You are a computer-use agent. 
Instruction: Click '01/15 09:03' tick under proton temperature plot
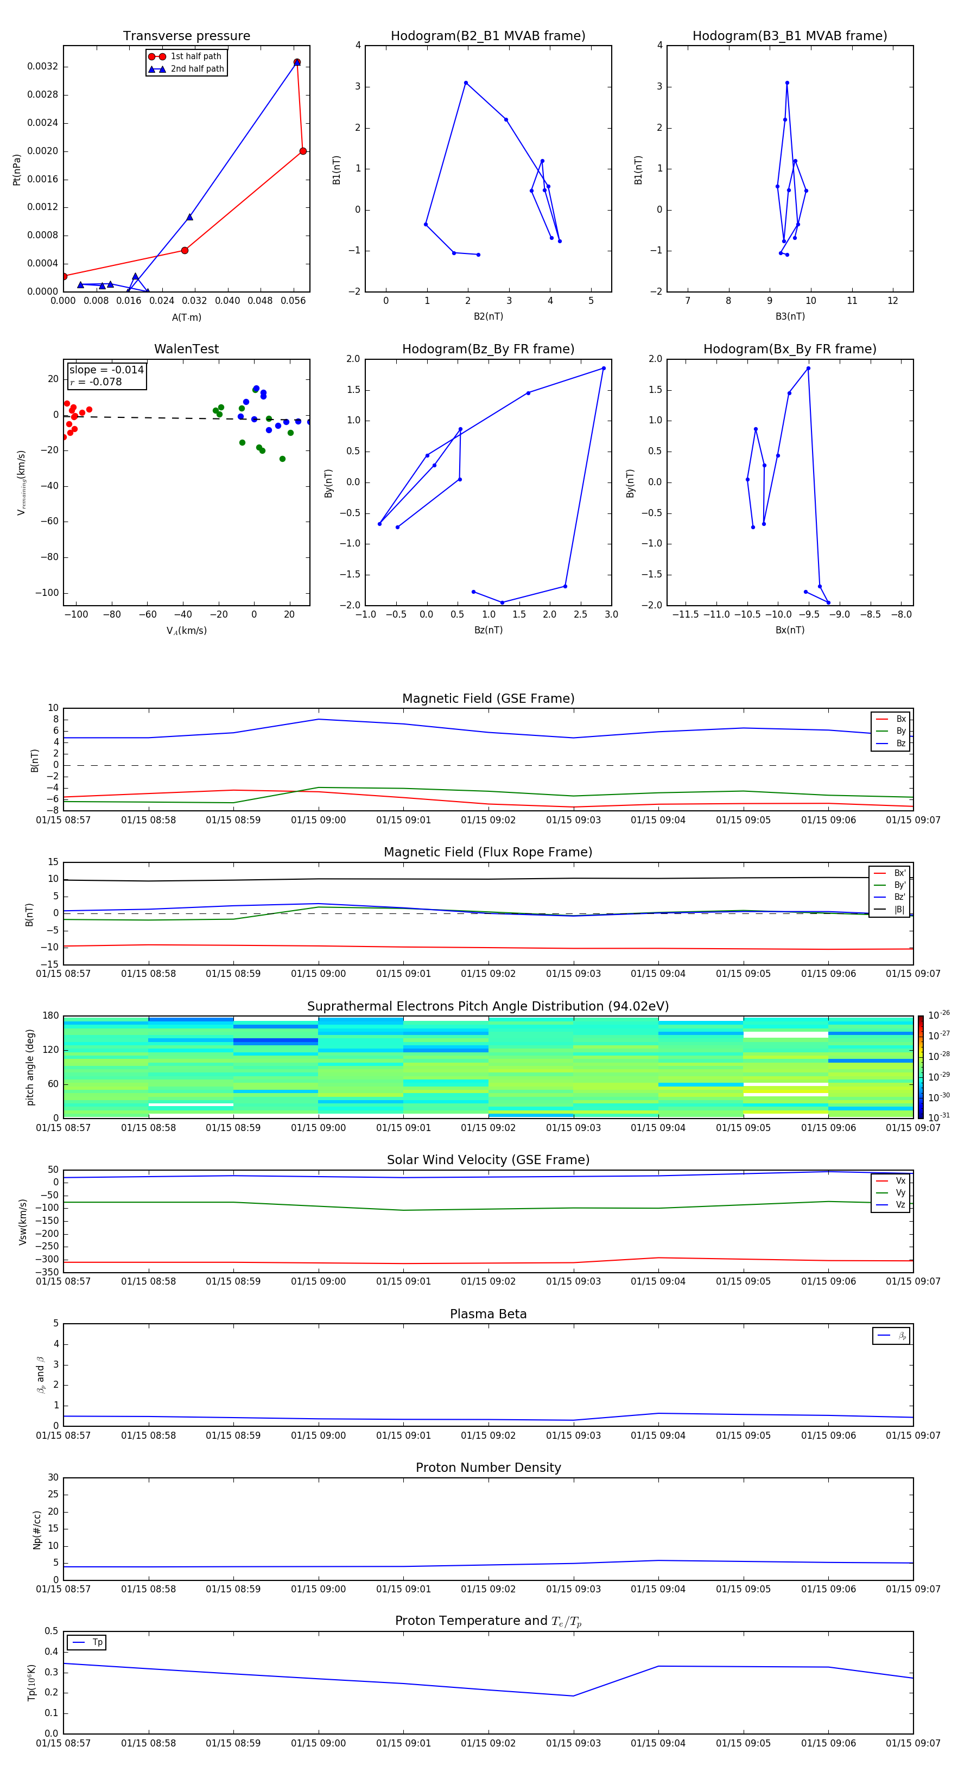[573, 1744]
